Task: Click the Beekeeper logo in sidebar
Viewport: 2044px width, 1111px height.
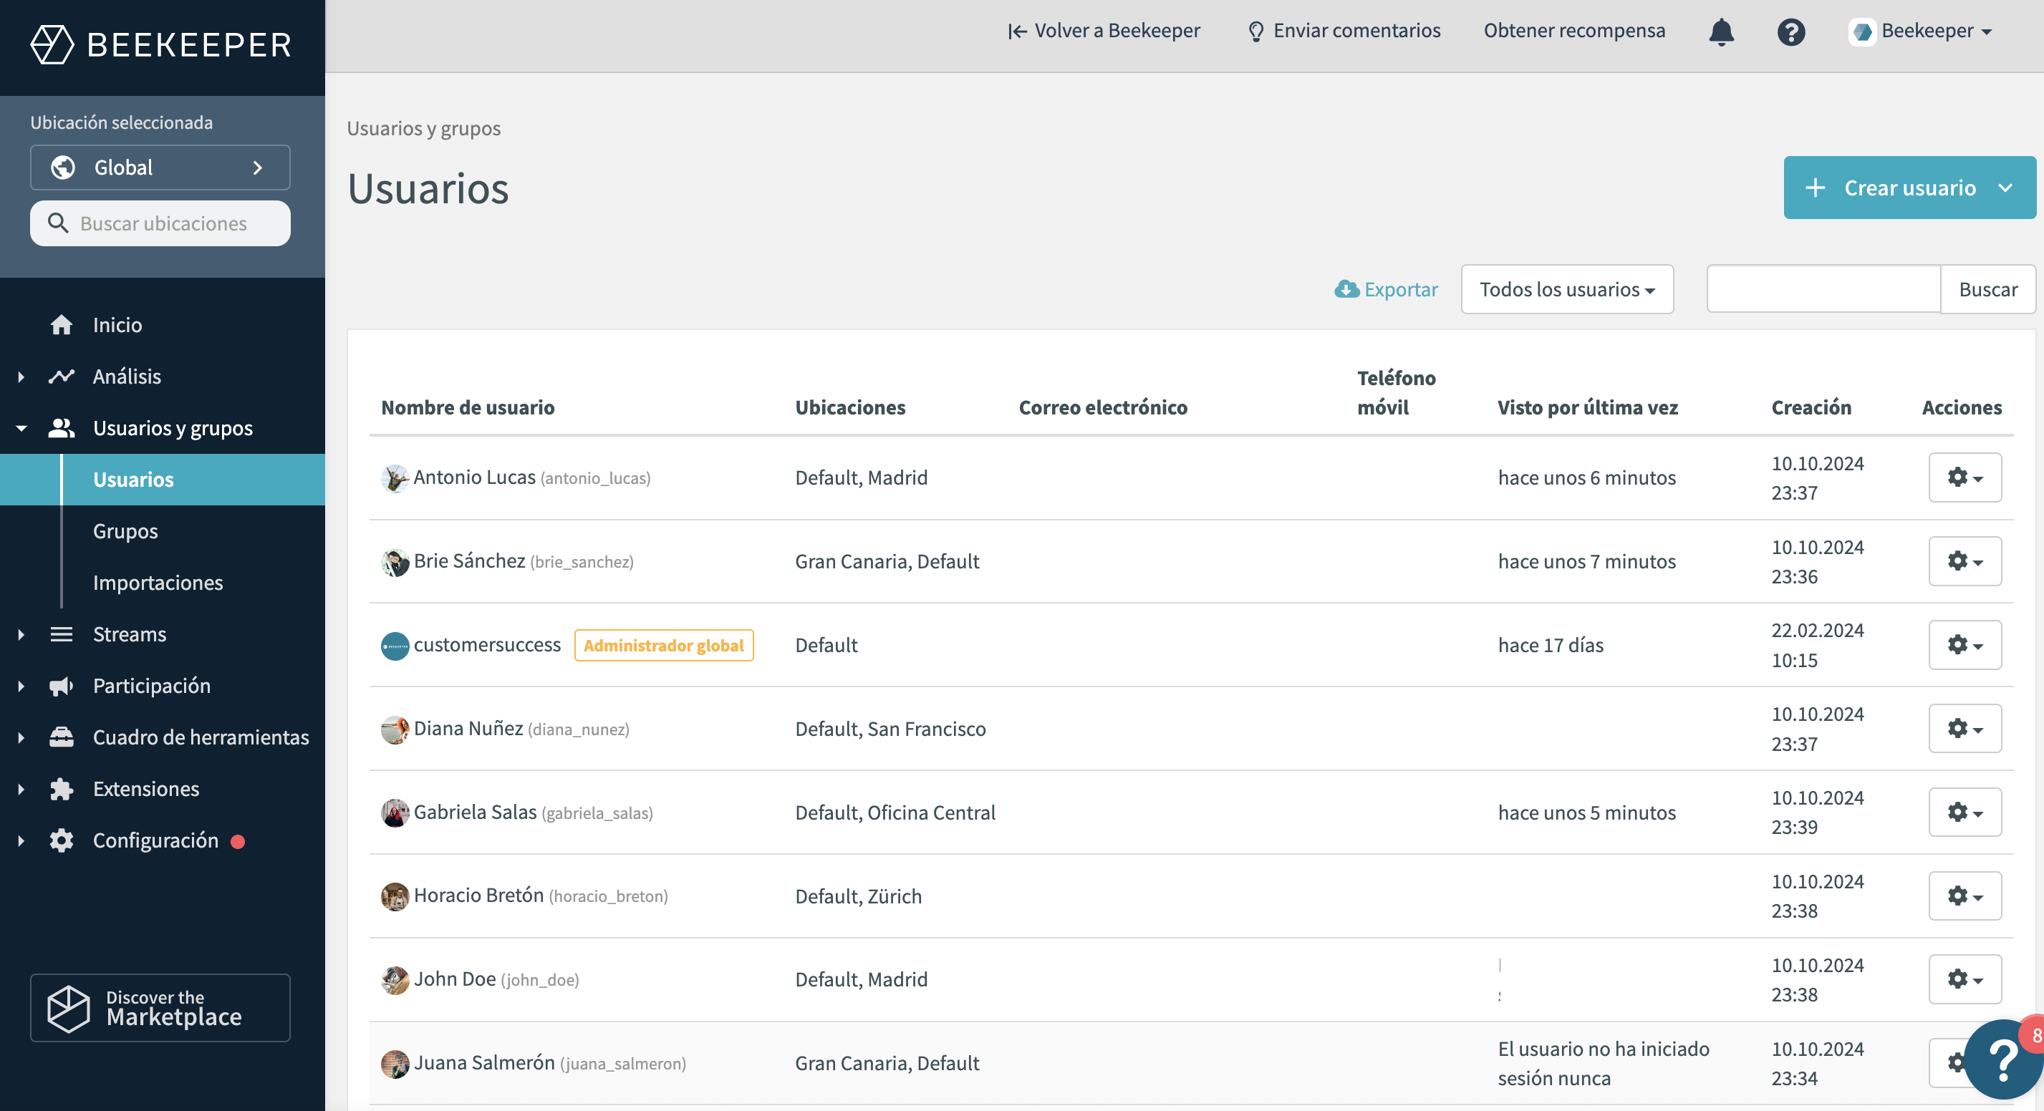Action: pos(161,44)
